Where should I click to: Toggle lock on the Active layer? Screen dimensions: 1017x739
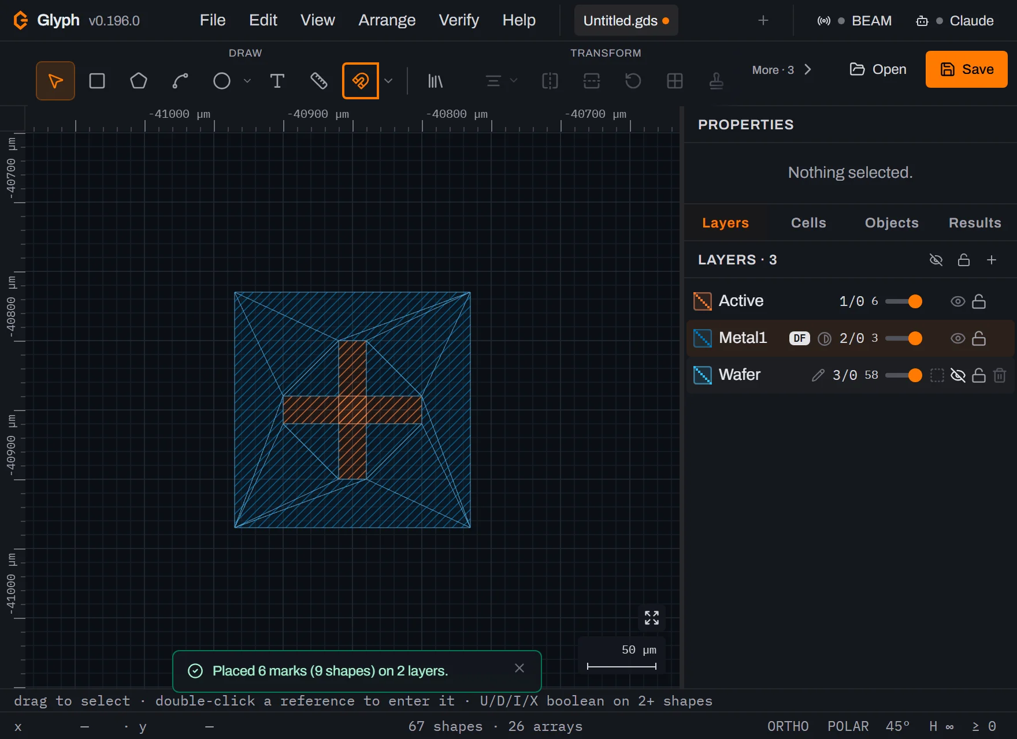point(979,301)
